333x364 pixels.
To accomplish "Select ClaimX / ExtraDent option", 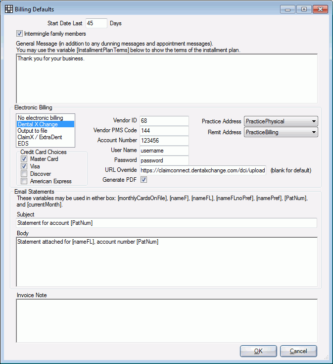I will [x=46, y=137].
